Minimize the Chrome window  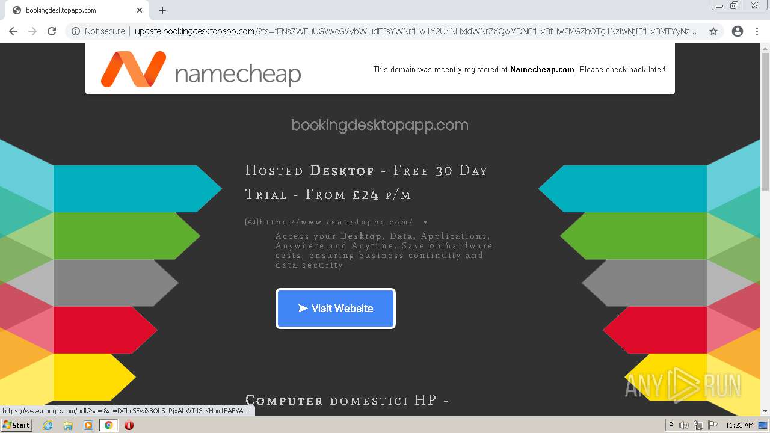[719, 5]
